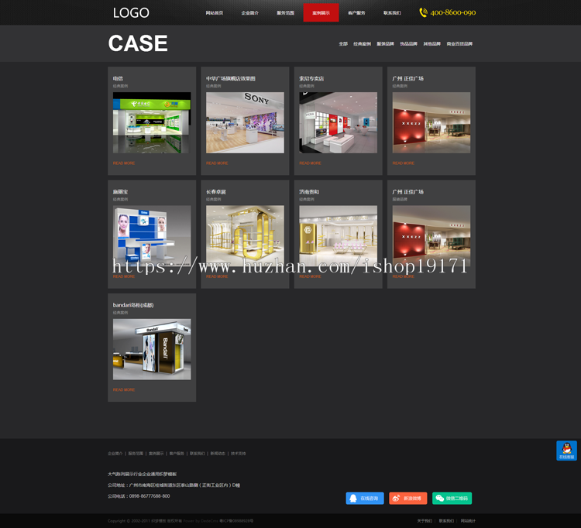Click the 企业简介 footer link
This screenshot has height=528, width=581.
(x=115, y=453)
